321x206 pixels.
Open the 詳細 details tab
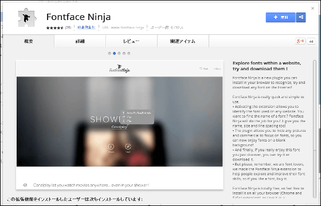tap(80, 41)
